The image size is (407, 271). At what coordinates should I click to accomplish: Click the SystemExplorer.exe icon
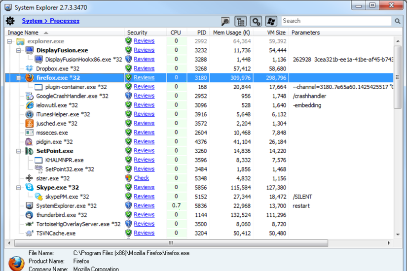30,205
